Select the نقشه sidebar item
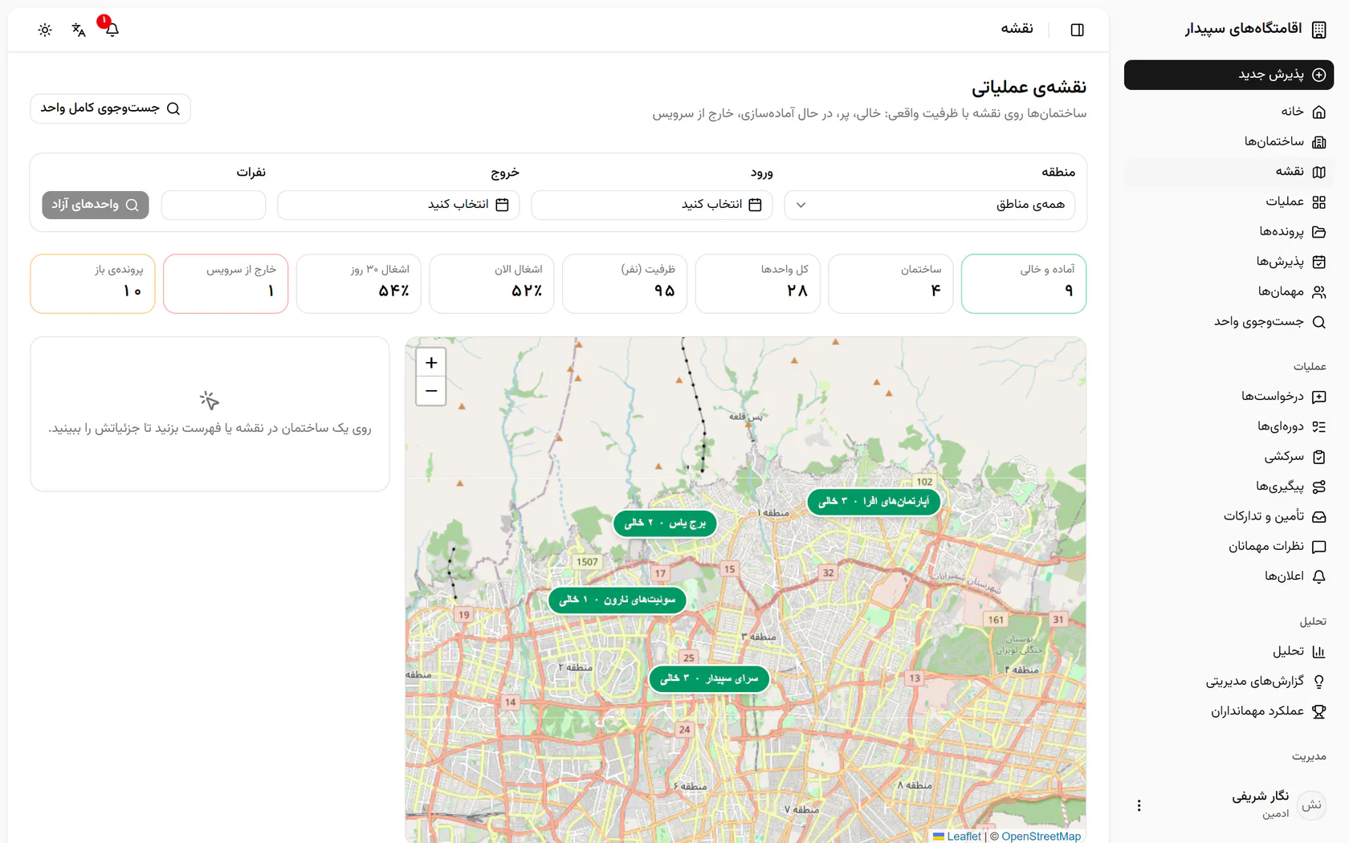Screen dimensions: 1349x843 tap(1229, 172)
